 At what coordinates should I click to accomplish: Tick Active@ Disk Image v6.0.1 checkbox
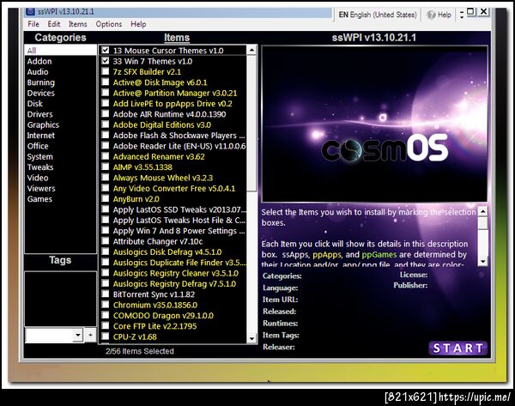coord(105,82)
